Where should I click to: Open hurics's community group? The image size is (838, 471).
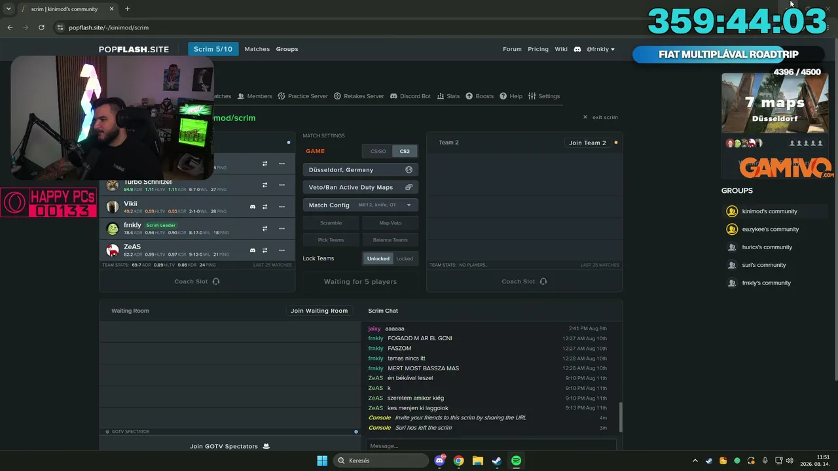click(767, 247)
